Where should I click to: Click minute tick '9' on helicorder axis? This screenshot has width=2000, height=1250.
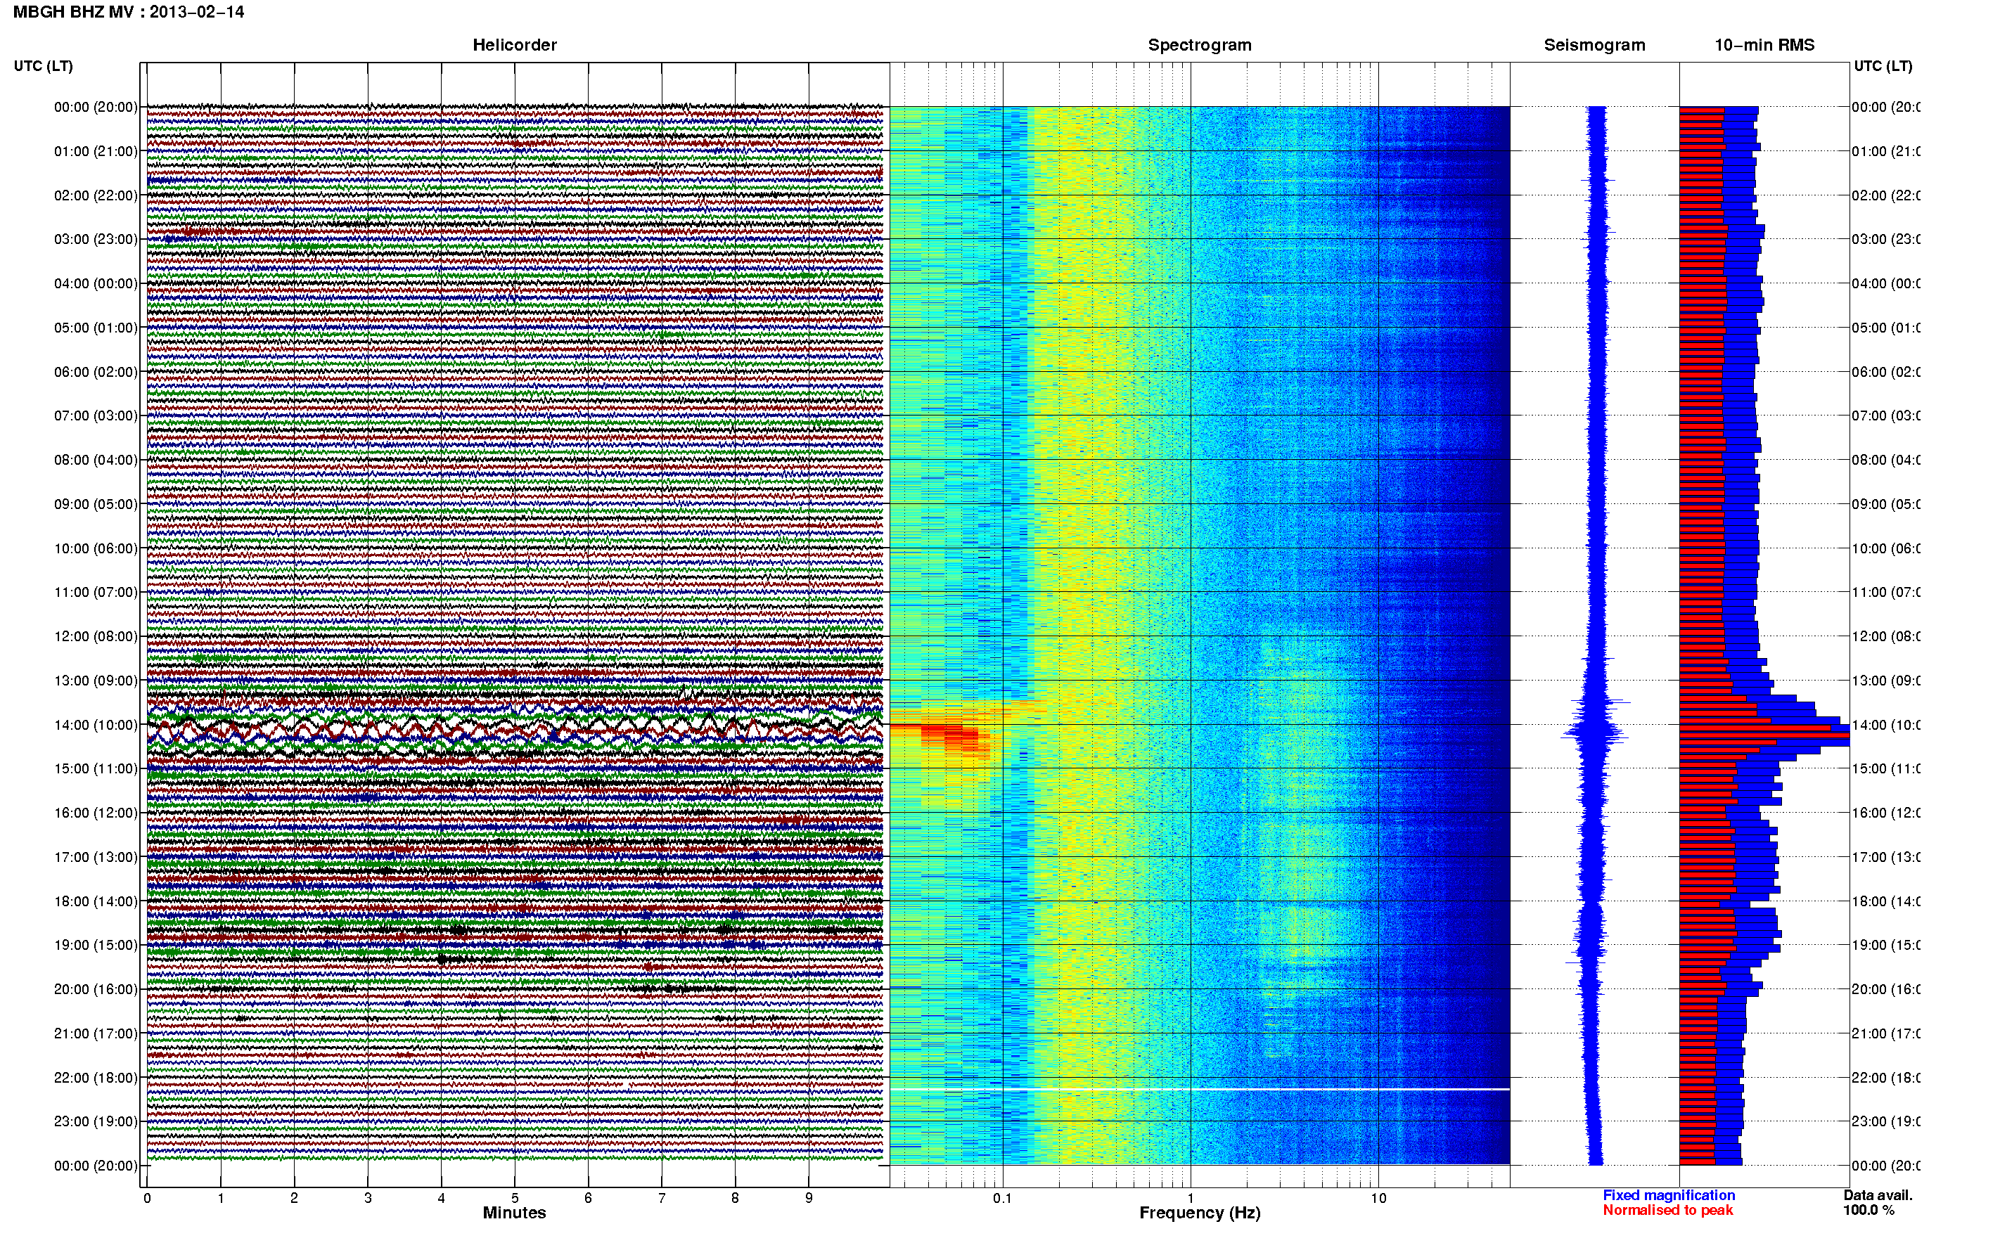click(x=809, y=1198)
